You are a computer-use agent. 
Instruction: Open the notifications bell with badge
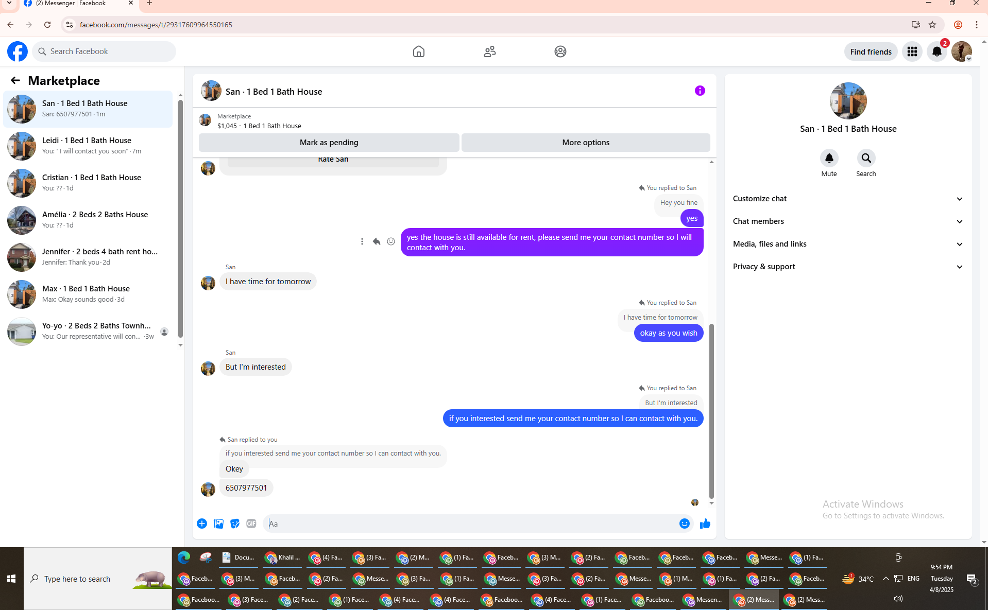[936, 51]
